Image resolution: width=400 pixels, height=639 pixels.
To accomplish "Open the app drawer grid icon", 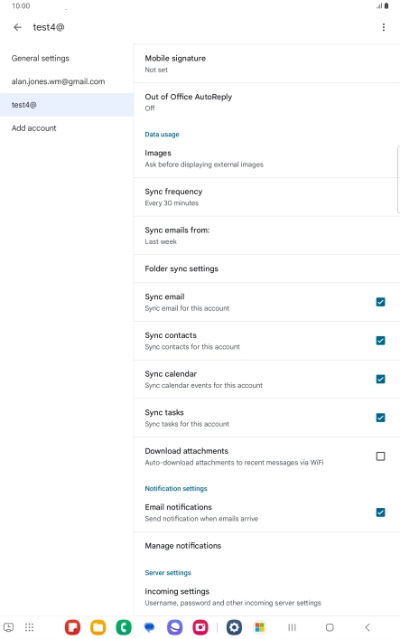I will (29, 627).
